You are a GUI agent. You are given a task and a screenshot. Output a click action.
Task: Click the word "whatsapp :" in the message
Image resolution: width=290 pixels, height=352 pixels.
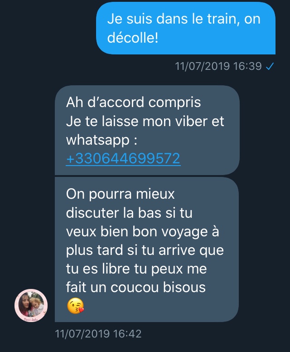tap(101, 141)
